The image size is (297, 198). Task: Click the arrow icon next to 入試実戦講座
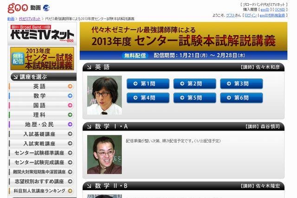click(x=70, y=143)
